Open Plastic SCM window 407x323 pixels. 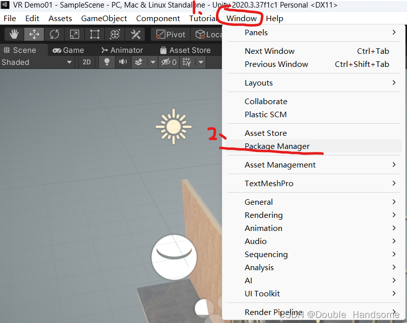tap(314, 114)
